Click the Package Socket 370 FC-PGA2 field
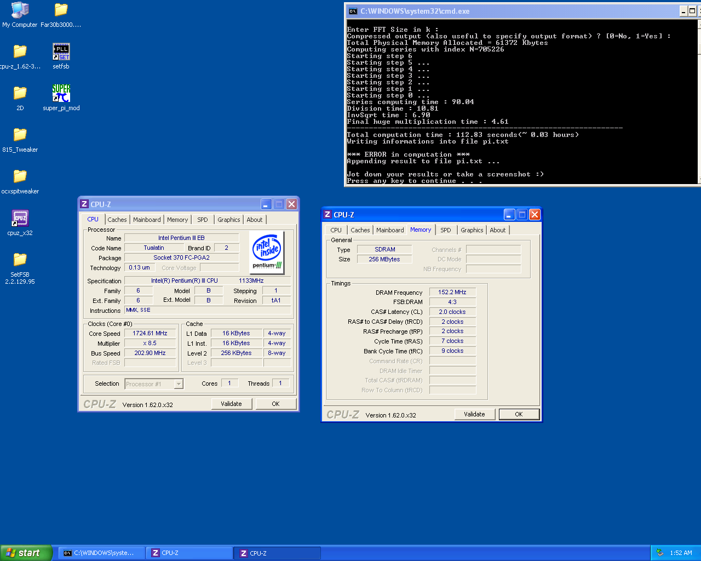This screenshot has height=561, width=701. [x=181, y=257]
